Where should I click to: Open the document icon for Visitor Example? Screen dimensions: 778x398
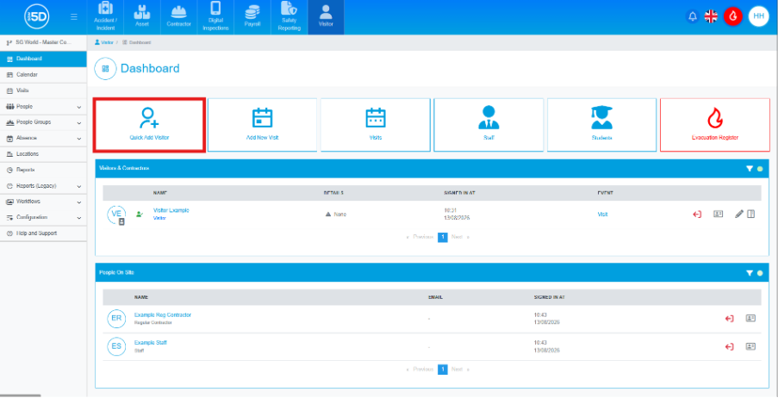pos(750,214)
